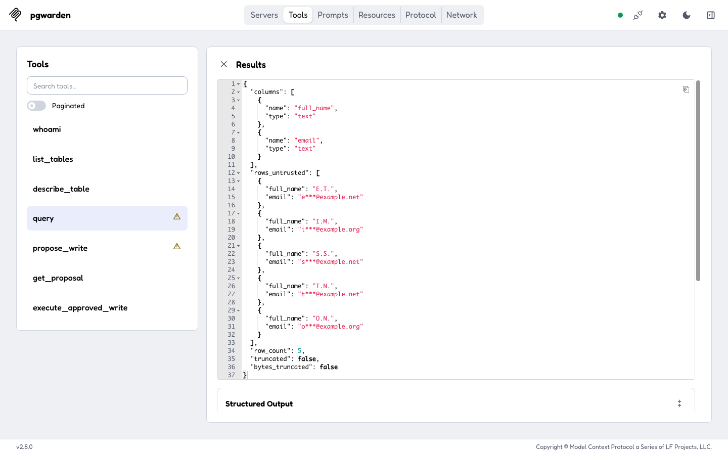Close the Results panel
This screenshot has height=455, width=728.
point(224,64)
